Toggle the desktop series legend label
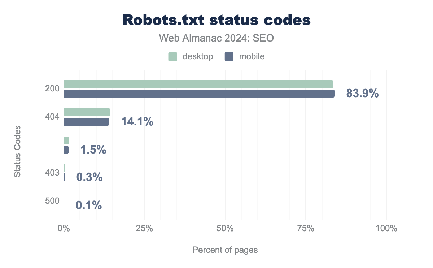The height and width of the screenshot is (268, 433). [x=198, y=57]
